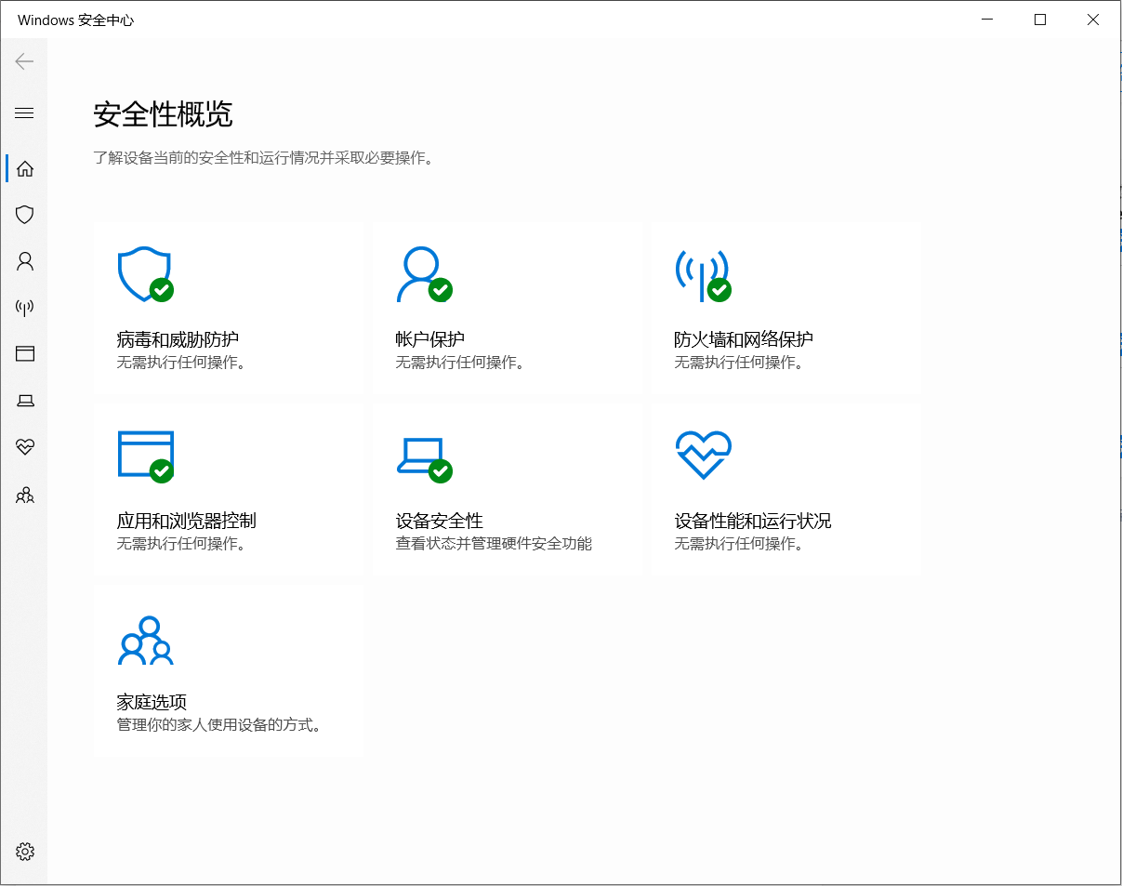1122x886 pixels.
Task: Open 病毒和威胁防护 title link
Action: (178, 339)
